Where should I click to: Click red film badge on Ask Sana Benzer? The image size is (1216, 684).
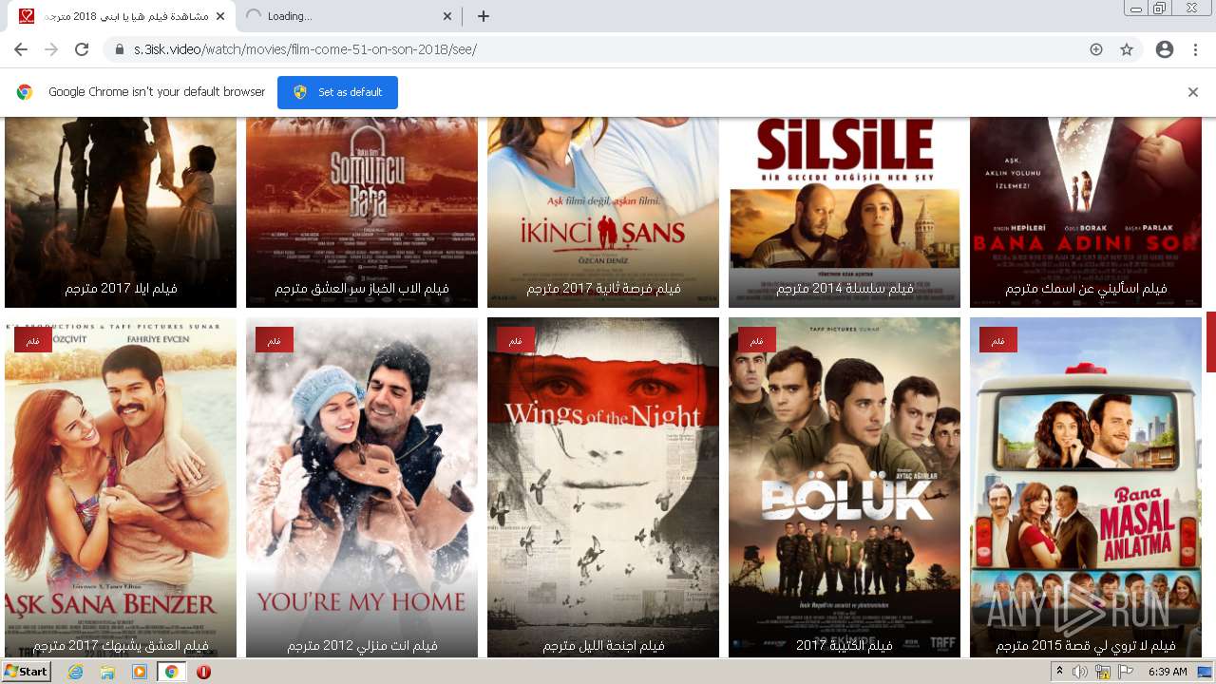[x=33, y=340]
